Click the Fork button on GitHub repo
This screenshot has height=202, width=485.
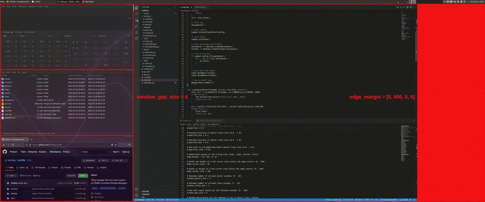pyautogui.click(x=103, y=161)
